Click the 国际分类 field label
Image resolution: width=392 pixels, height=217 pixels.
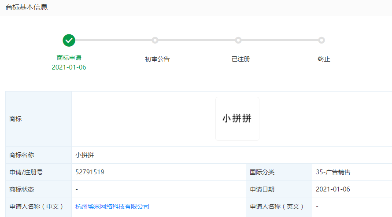tap(262, 172)
